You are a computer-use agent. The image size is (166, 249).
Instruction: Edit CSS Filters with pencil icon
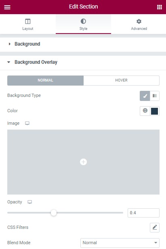click(155, 227)
